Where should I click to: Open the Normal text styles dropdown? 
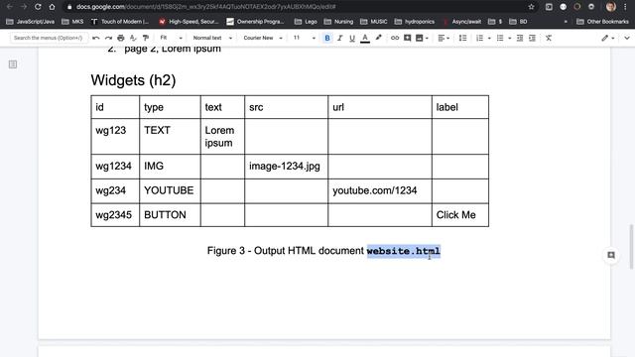pyautogui.click(x=212, y=38)
